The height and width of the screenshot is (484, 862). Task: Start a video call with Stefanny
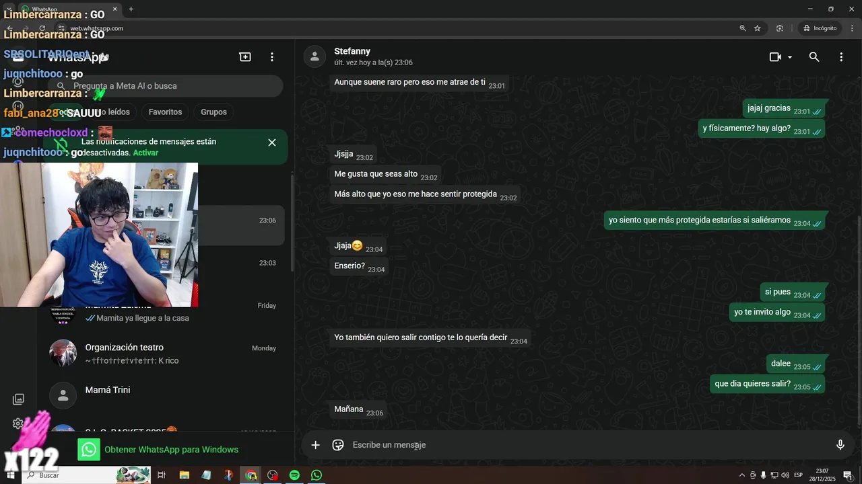point(775,57)
